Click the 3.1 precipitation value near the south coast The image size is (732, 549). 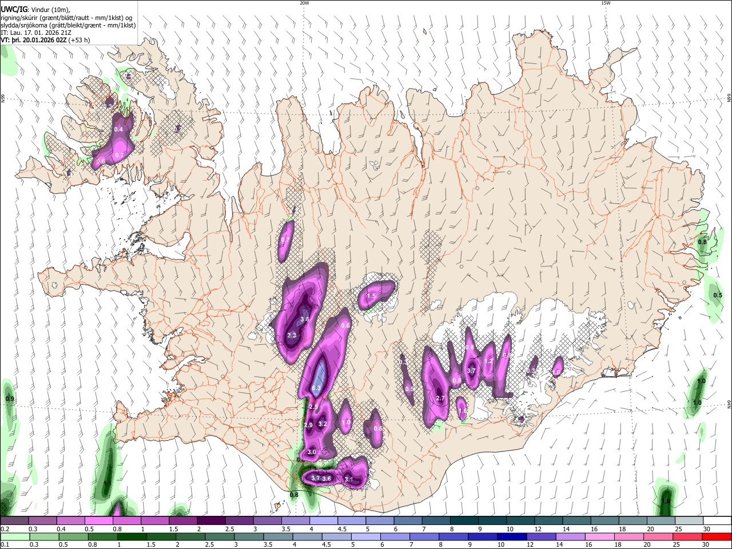pyautogui.click(x=349, y=480)
